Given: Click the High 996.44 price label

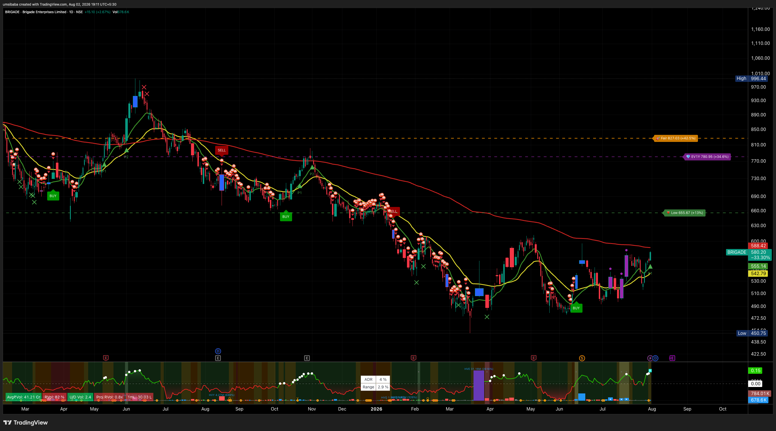Looking at the screenshot, I should pyautogui.click(x=752, y=79).
